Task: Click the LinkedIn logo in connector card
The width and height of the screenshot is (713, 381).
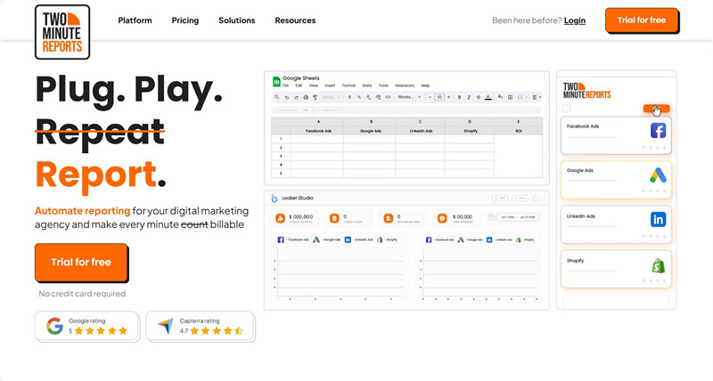Action: pos(658,219)
